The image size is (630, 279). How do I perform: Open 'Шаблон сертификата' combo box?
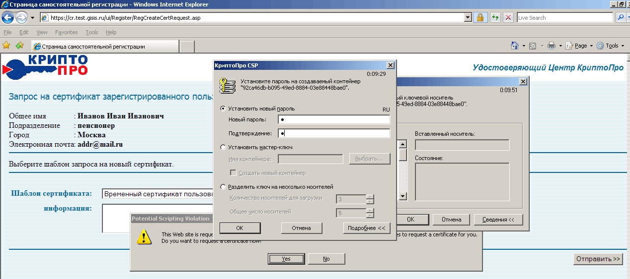pos(157,194)
